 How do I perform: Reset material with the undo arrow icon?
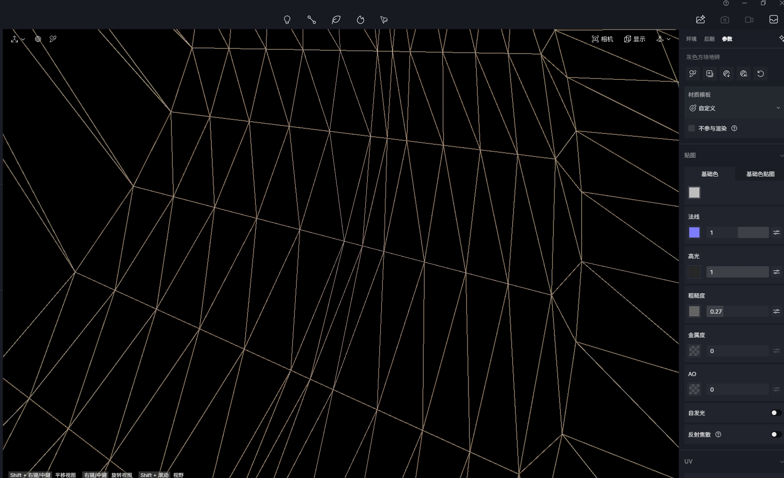(761, 74)
